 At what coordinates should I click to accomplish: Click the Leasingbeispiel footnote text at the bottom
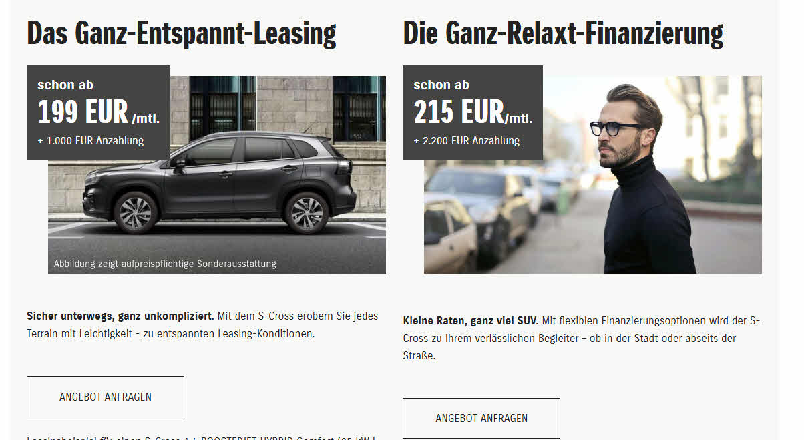pos(202,437)
